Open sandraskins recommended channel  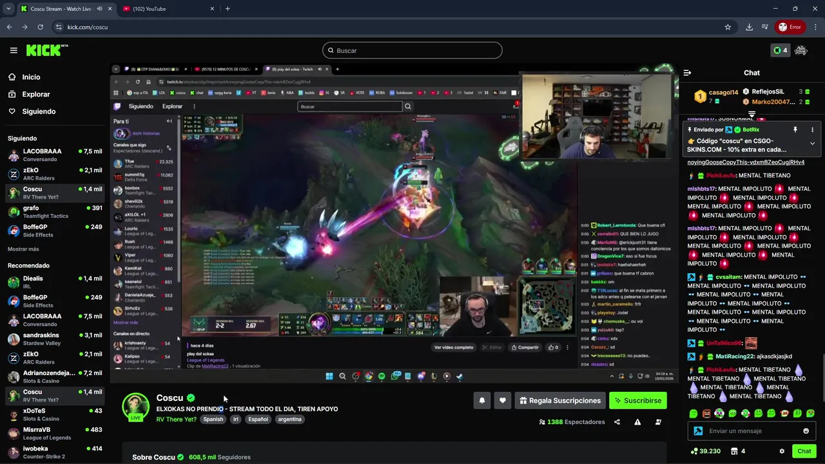(x=55, y=339)
